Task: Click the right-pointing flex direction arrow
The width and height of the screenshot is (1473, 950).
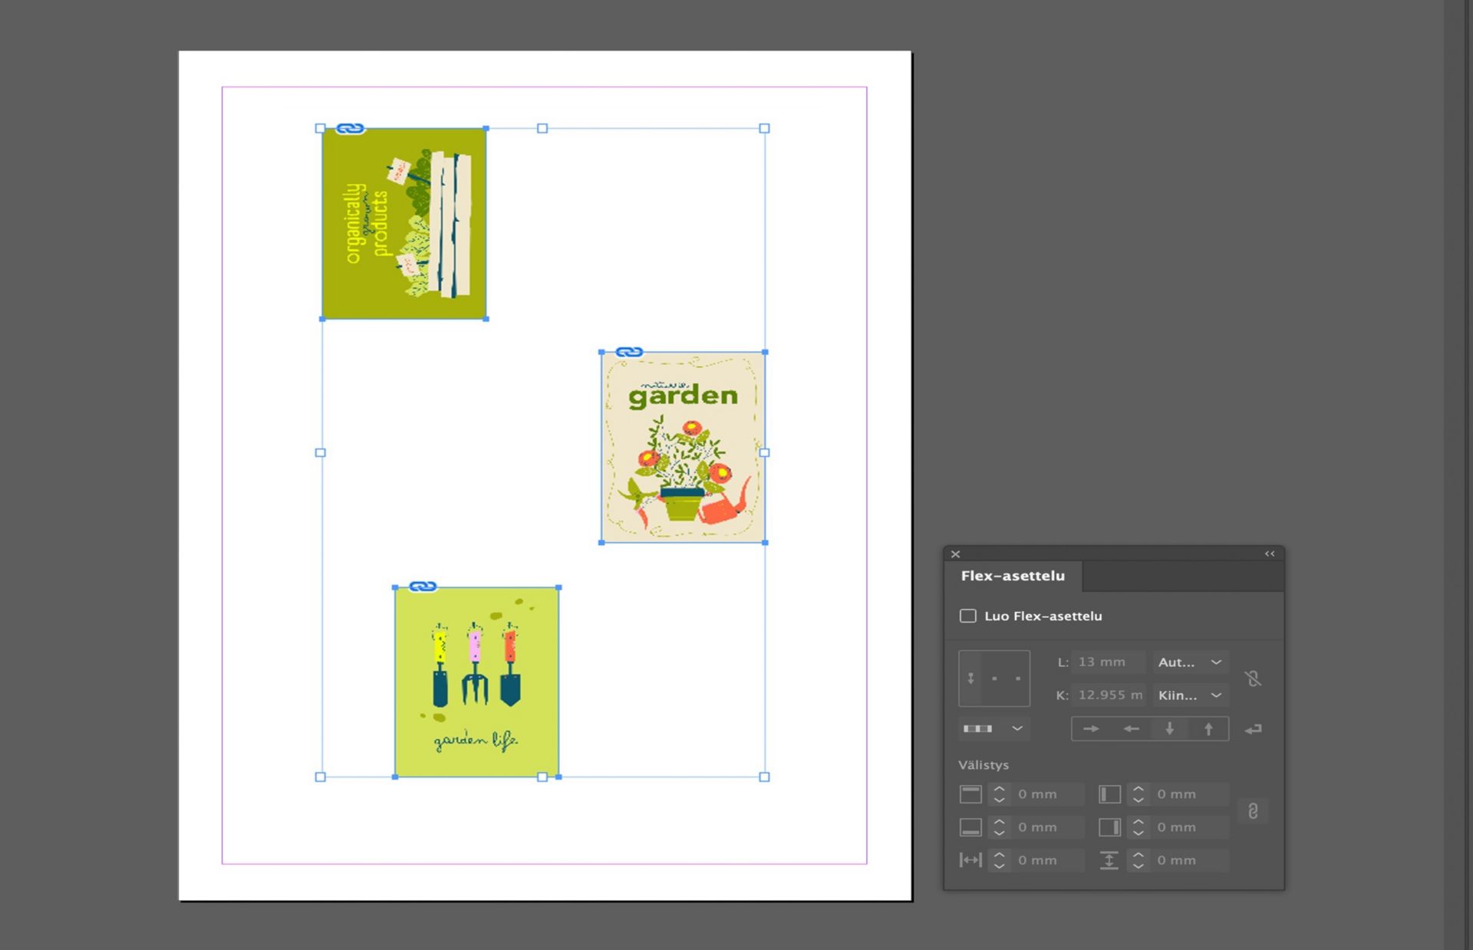Action: (1090, 728)
